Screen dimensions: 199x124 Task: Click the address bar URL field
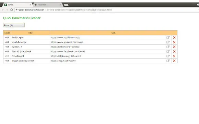pos(107,10)
